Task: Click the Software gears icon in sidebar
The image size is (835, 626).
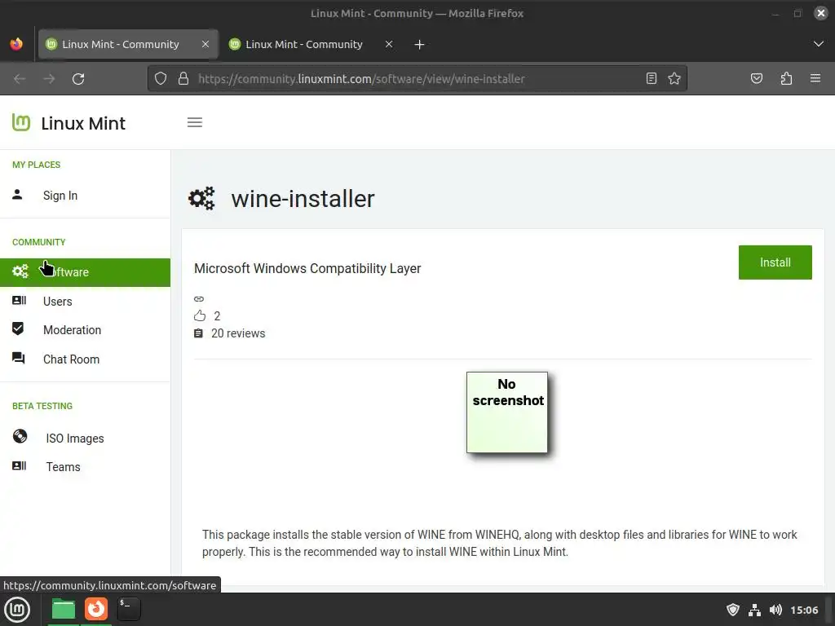Action: point(20,271)
